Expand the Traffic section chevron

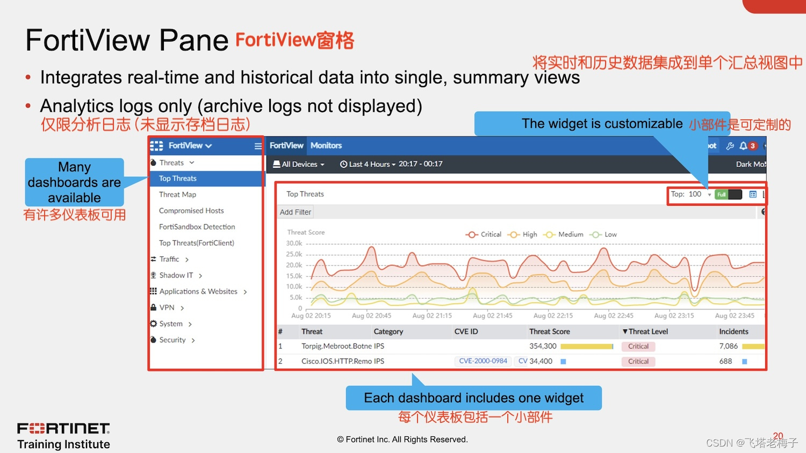coord(187,260)
